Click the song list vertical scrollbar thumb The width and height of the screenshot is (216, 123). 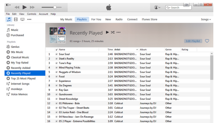pyautogui.click(x=212, y=67)
